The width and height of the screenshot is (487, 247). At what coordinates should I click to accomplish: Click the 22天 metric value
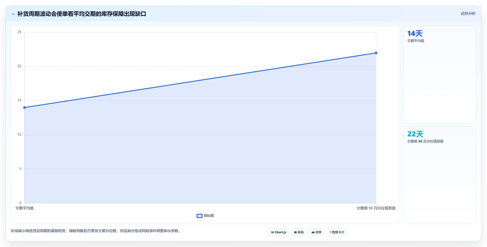415,134
